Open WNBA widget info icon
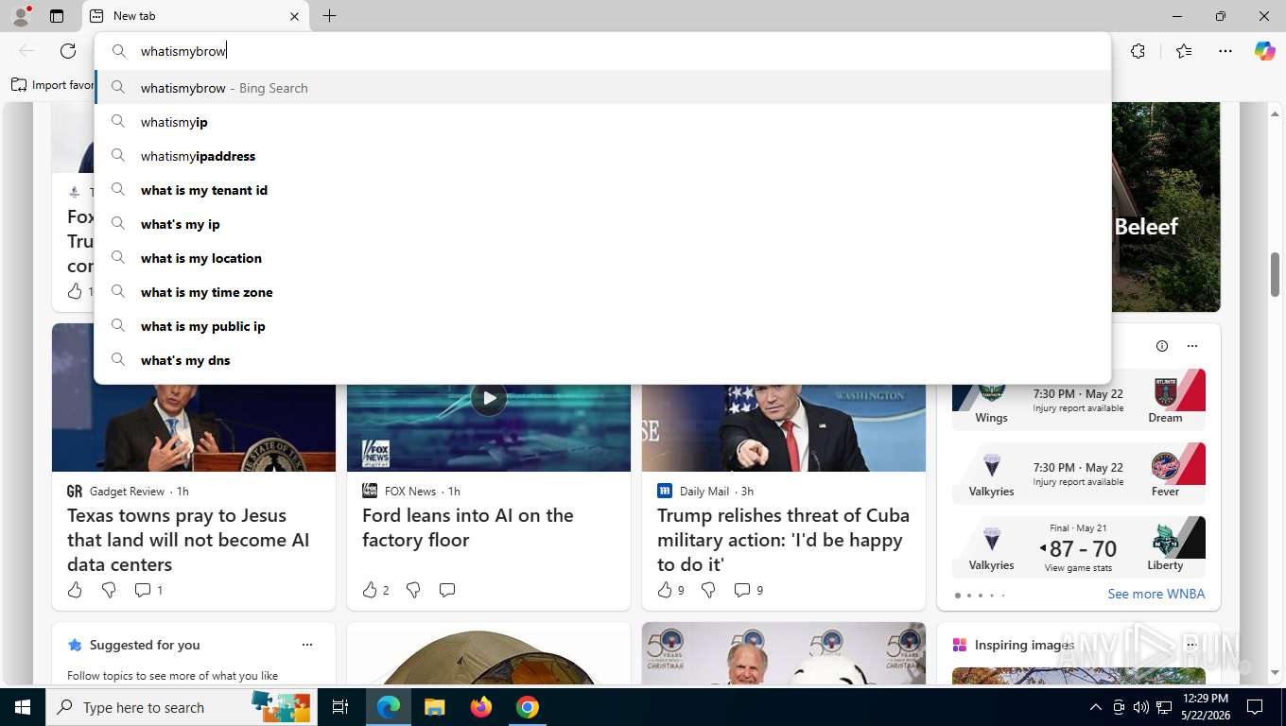The width and height of the screenshot is (1286, 726). pos(1162,346)
